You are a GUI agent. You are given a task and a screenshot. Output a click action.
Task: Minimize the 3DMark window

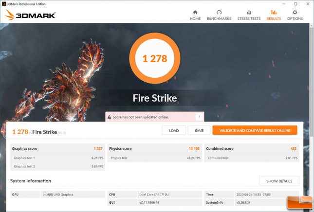click(284, 4)
